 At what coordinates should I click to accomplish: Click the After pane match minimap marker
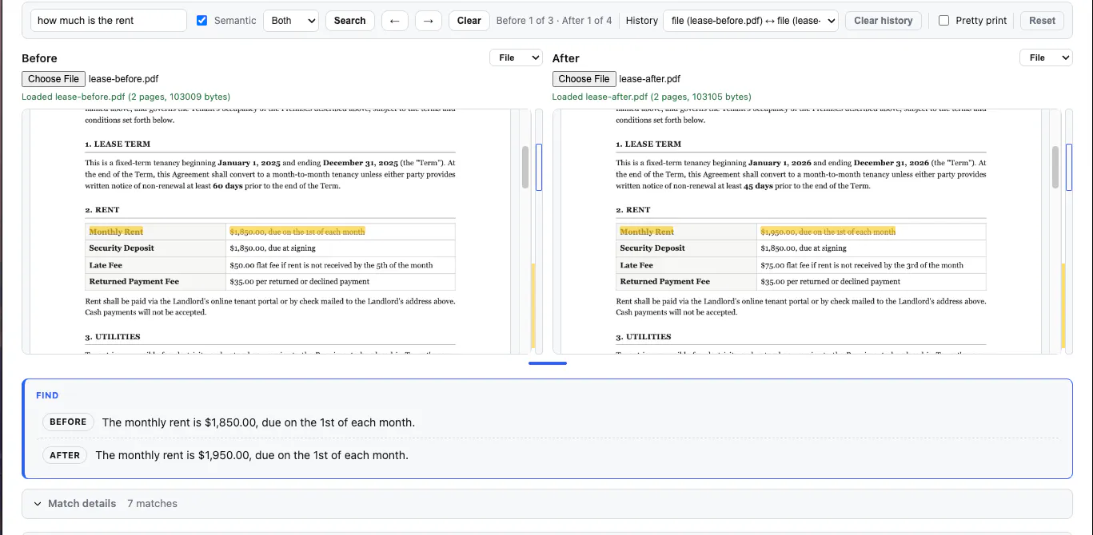[x=1063, y=307]
